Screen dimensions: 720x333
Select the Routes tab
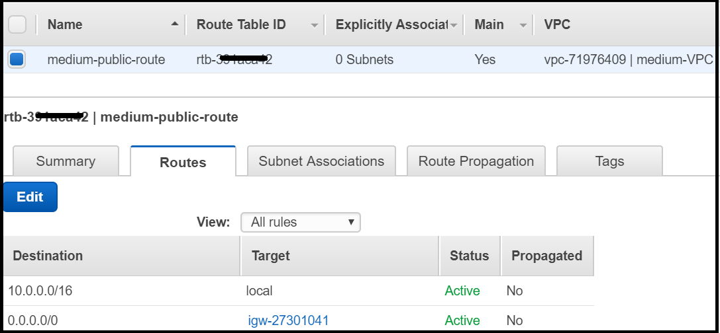[x=183, y=162]
